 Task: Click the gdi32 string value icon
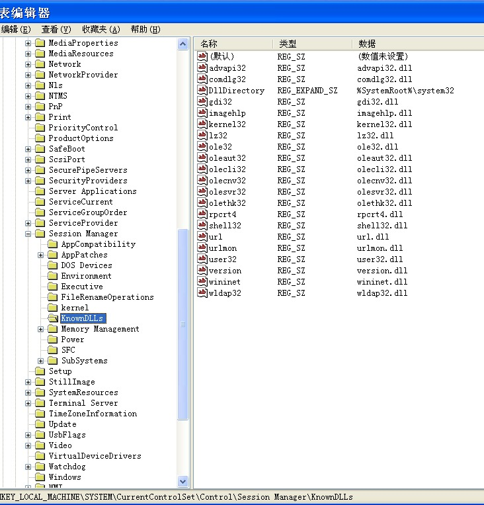[202, 101]
